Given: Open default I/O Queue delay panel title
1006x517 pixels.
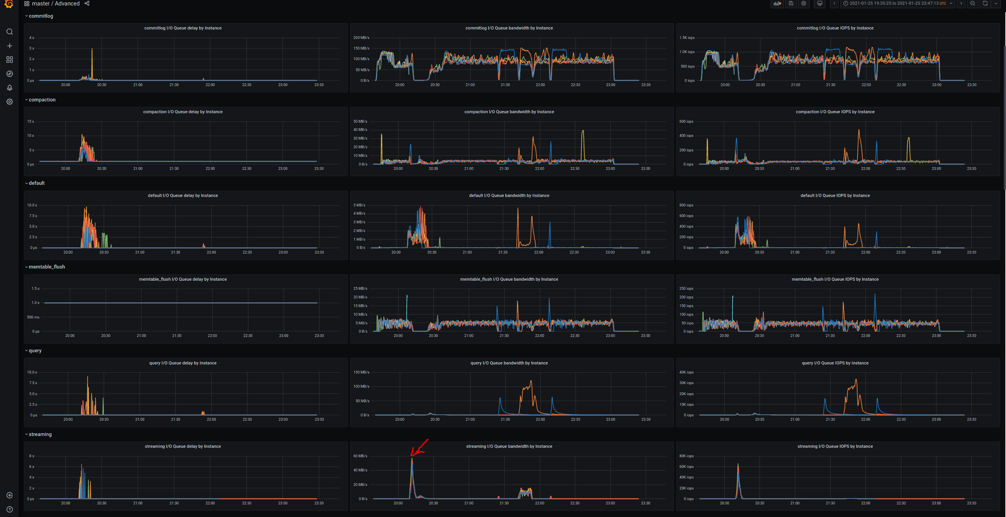Looking at the screenshot, I should coord(183,196).
